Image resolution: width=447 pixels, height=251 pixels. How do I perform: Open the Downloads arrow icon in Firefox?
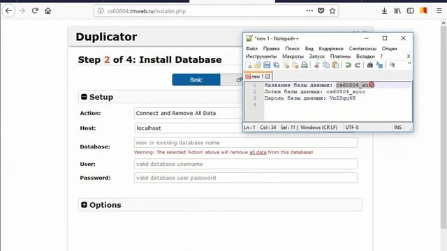click(x=384, y=11)
